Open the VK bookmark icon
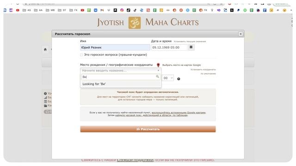The image size is (296, 166). (96, 10)
